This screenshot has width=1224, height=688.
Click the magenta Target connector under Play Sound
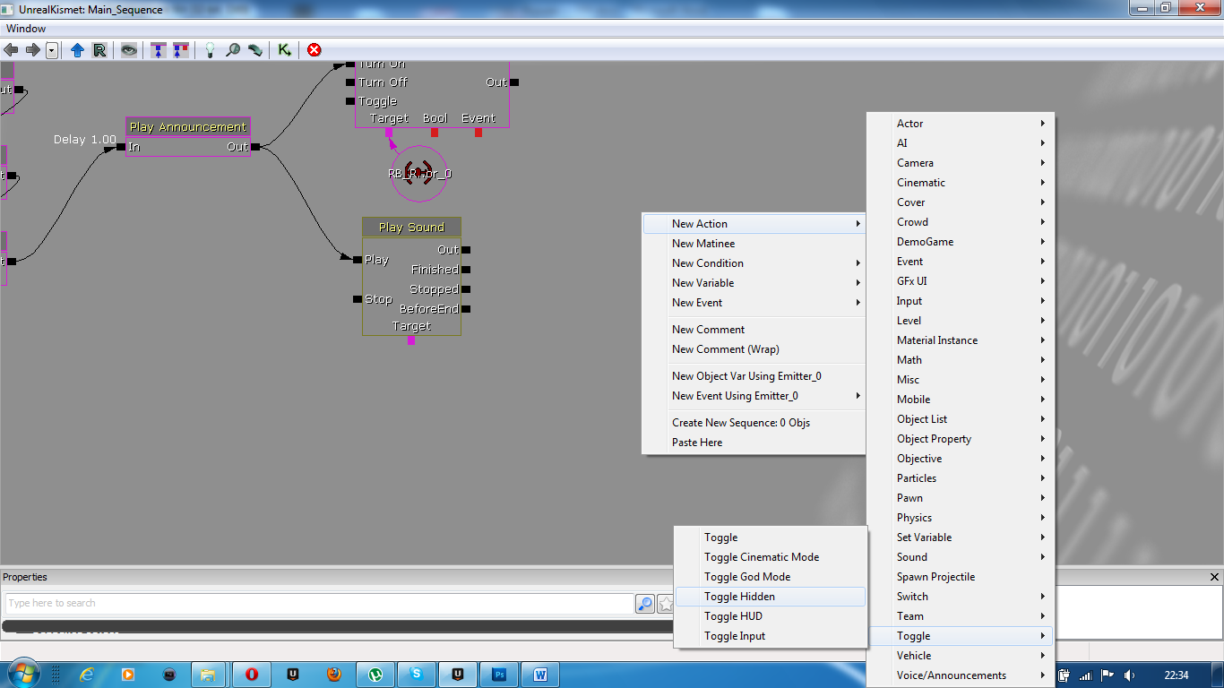(411, 340)
